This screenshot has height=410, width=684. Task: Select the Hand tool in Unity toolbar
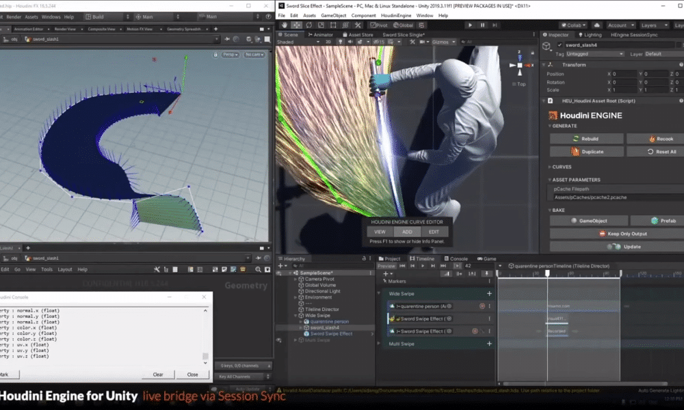285,25
